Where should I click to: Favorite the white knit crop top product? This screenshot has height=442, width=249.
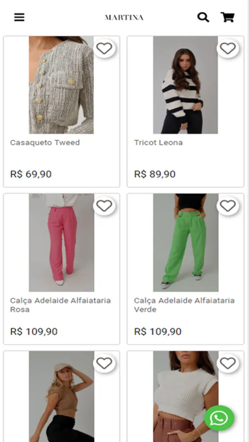point(228,363)
